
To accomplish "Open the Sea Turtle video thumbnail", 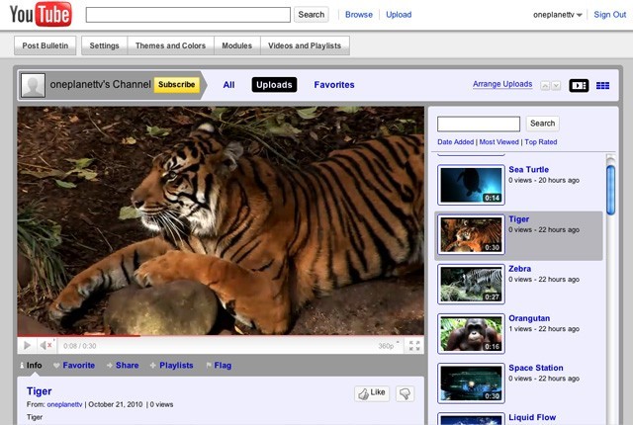I will pyautogui.click(x=471, y=185).
